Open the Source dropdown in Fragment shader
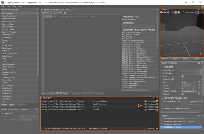 [52, 13]
